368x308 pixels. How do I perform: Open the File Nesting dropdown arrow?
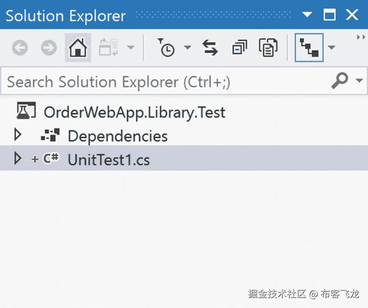[331, 48]
